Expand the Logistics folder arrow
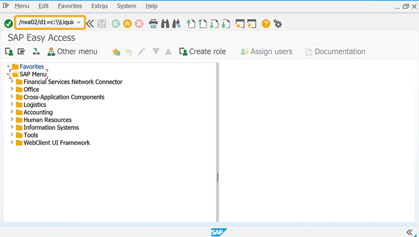Image resolution: width=419 pixels, height=237 pixels. point(12,105)
